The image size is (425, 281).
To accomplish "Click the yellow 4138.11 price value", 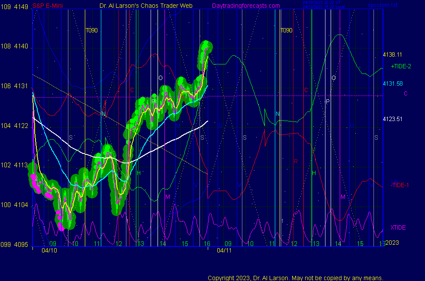I will (392, 54).
